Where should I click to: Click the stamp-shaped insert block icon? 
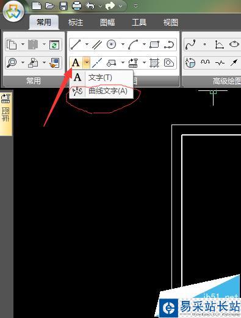click(x=133, y=63)
